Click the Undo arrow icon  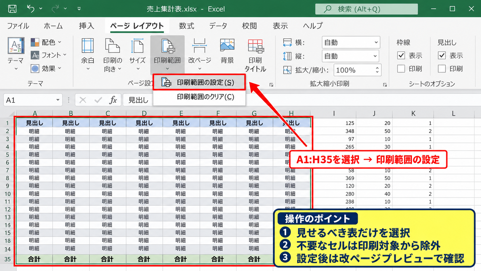tap(30, 9)
